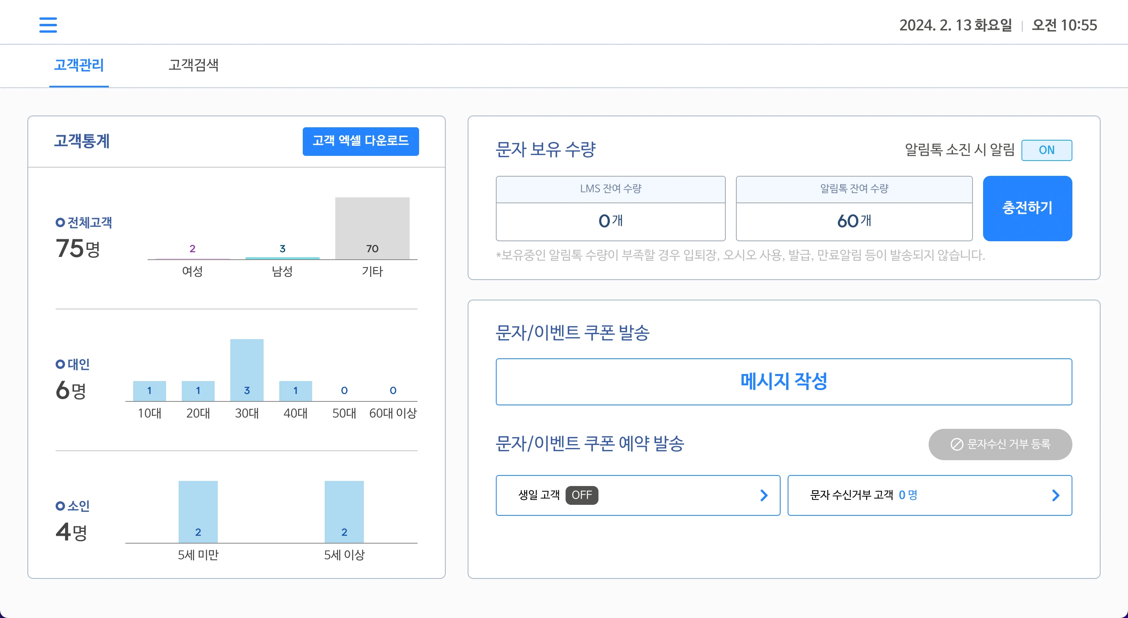This screenshot has width=1128, height=618.
Task: Switch to the 고객관리 tab
Action: click(79, 65)
